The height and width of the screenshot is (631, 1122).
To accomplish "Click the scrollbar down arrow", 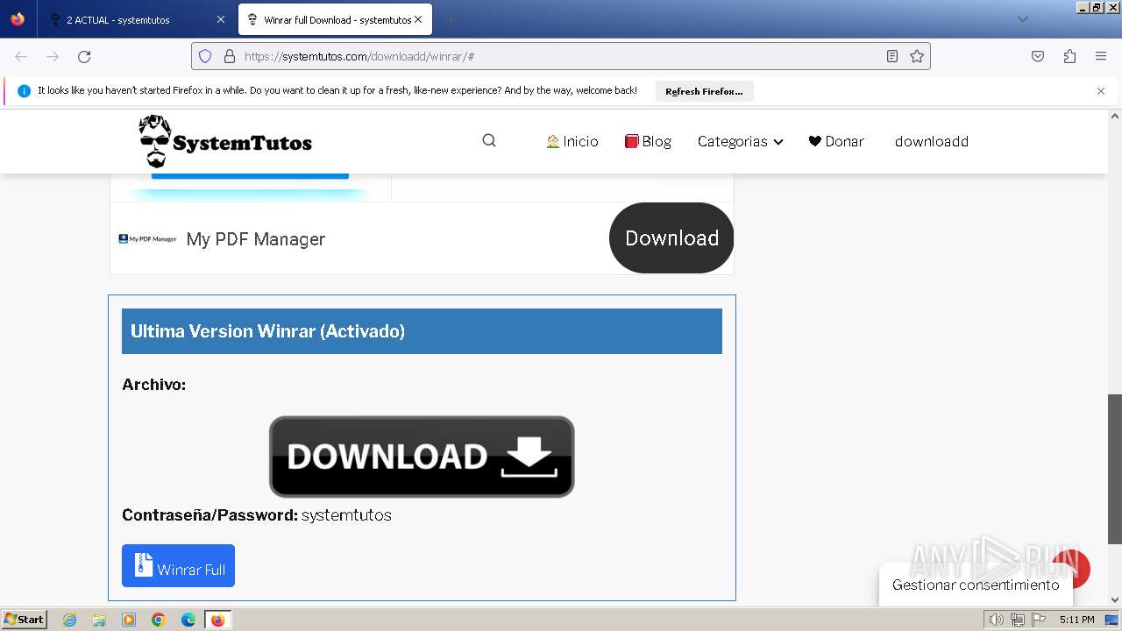I will pos(1115,600).
